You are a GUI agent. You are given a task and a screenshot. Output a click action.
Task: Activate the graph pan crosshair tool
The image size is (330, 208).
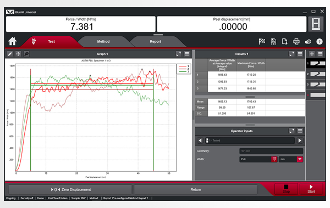tap(18, 54)
